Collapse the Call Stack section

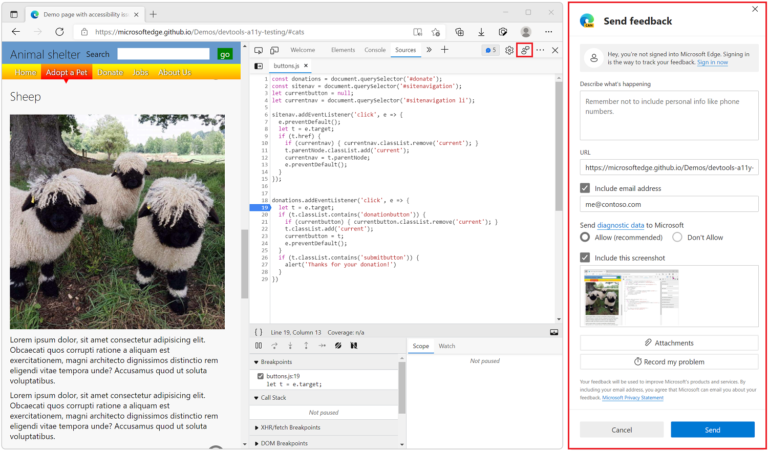coord(257,397)
